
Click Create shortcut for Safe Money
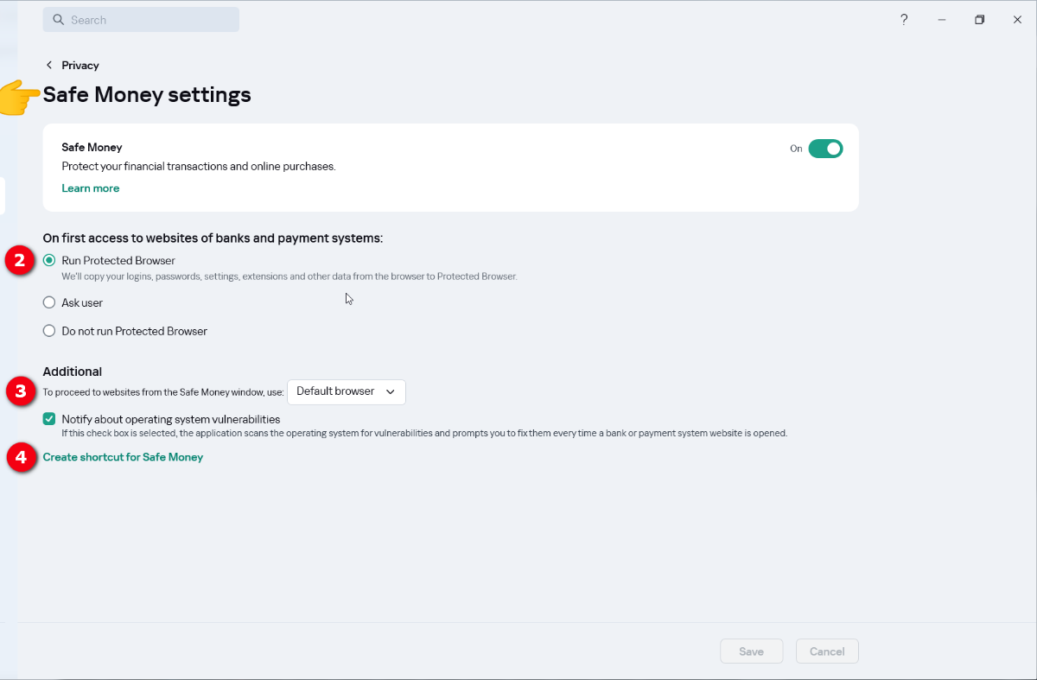click(x=123, y=457)
